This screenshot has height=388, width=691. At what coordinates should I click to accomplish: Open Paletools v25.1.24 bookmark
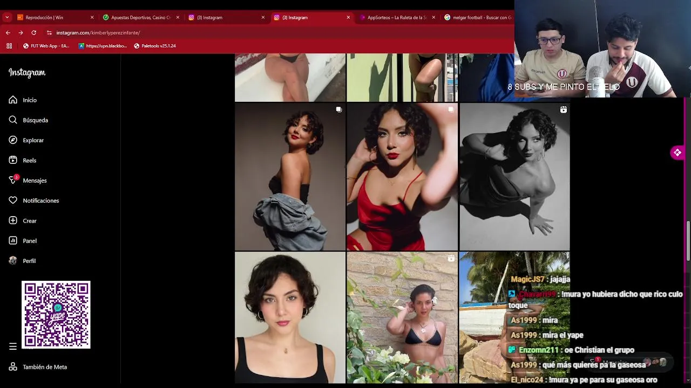tap(155, 46)
